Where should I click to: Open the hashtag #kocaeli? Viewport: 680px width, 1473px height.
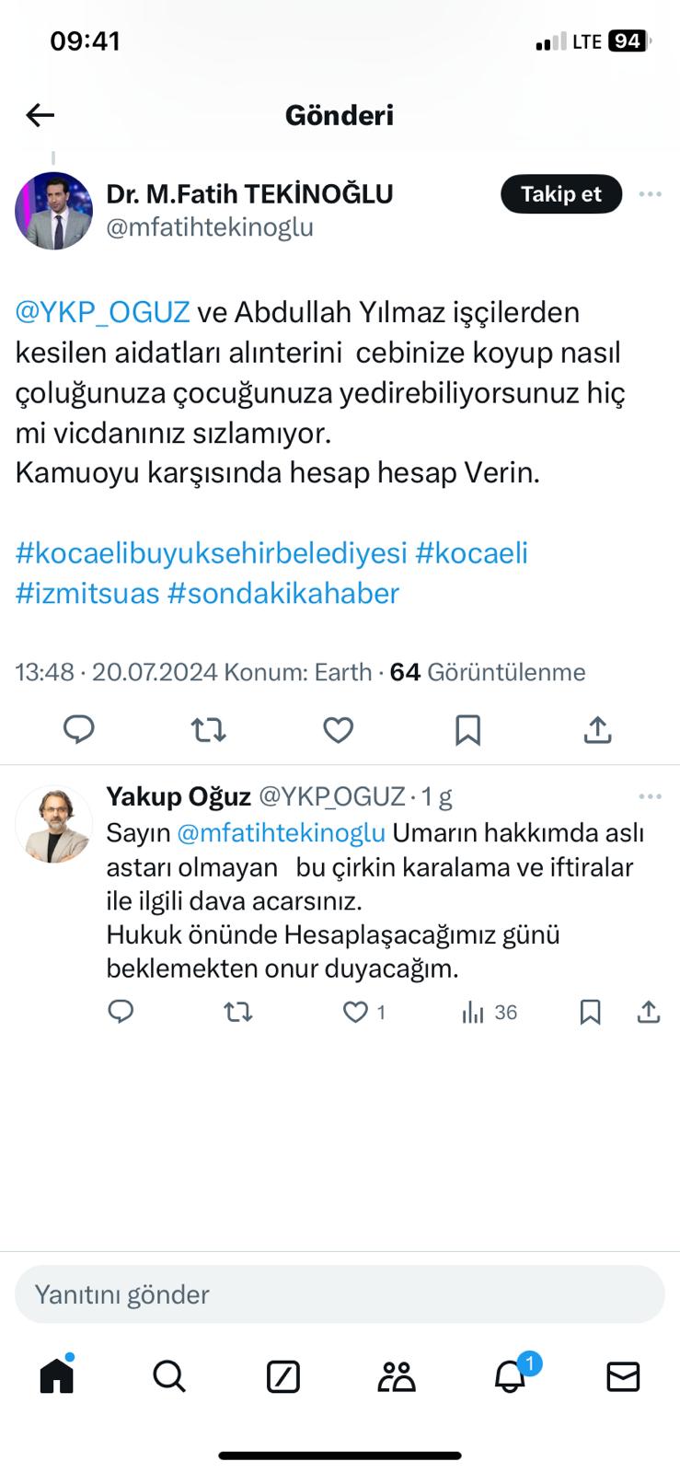click(x=474, y=551)
